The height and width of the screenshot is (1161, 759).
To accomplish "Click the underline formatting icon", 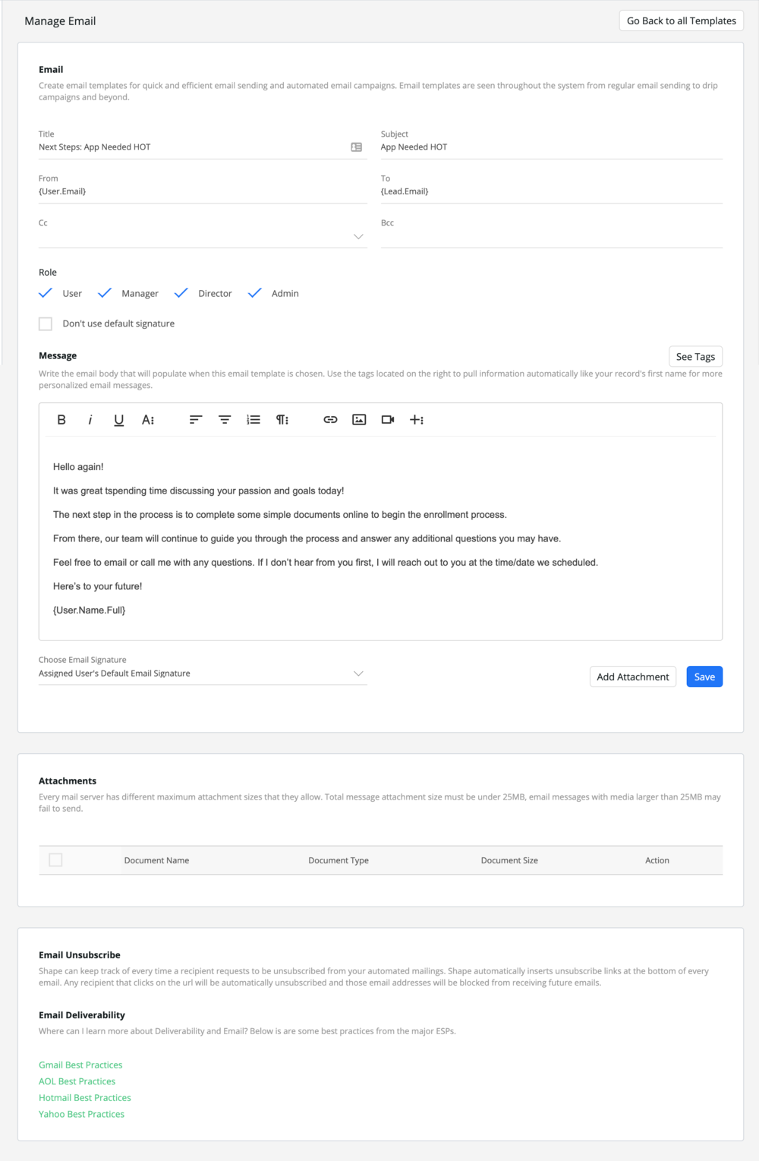I will pyautogui.click(x=119, y=420).
